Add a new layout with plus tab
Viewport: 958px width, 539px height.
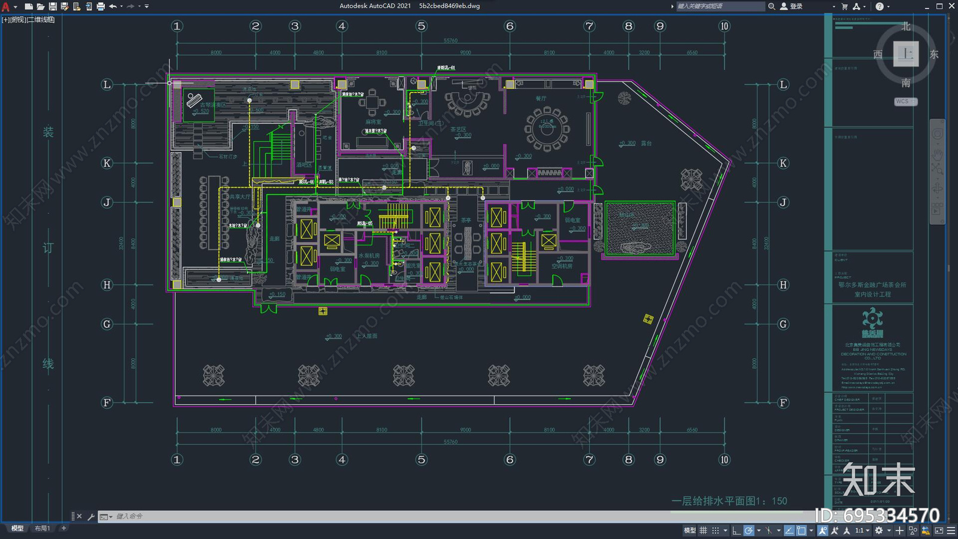(63, 528)
